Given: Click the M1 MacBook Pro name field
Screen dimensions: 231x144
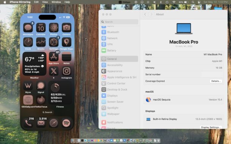Looking at the screenshot, I should (x=213, y=54).
